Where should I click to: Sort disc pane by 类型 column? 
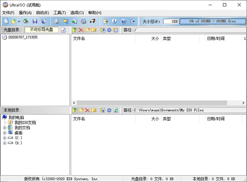[x=180, y=38]
